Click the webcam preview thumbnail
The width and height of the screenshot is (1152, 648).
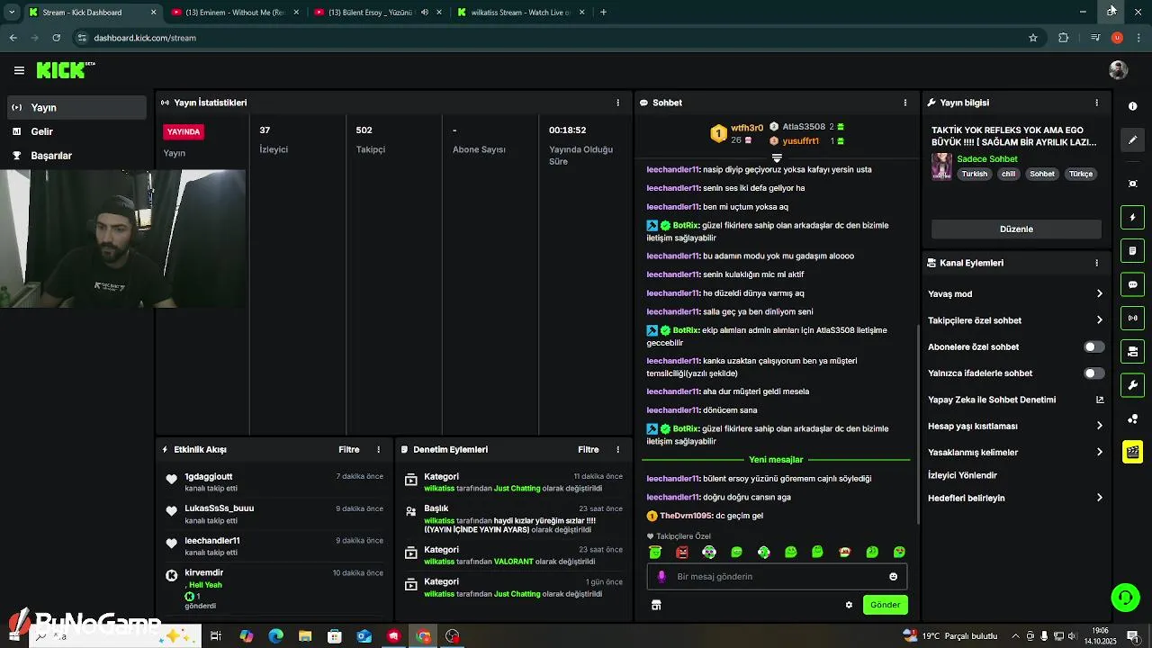pos(122,238)
